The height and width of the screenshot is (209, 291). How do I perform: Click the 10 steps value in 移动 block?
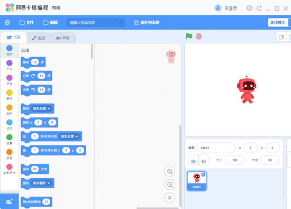[35, 62]
